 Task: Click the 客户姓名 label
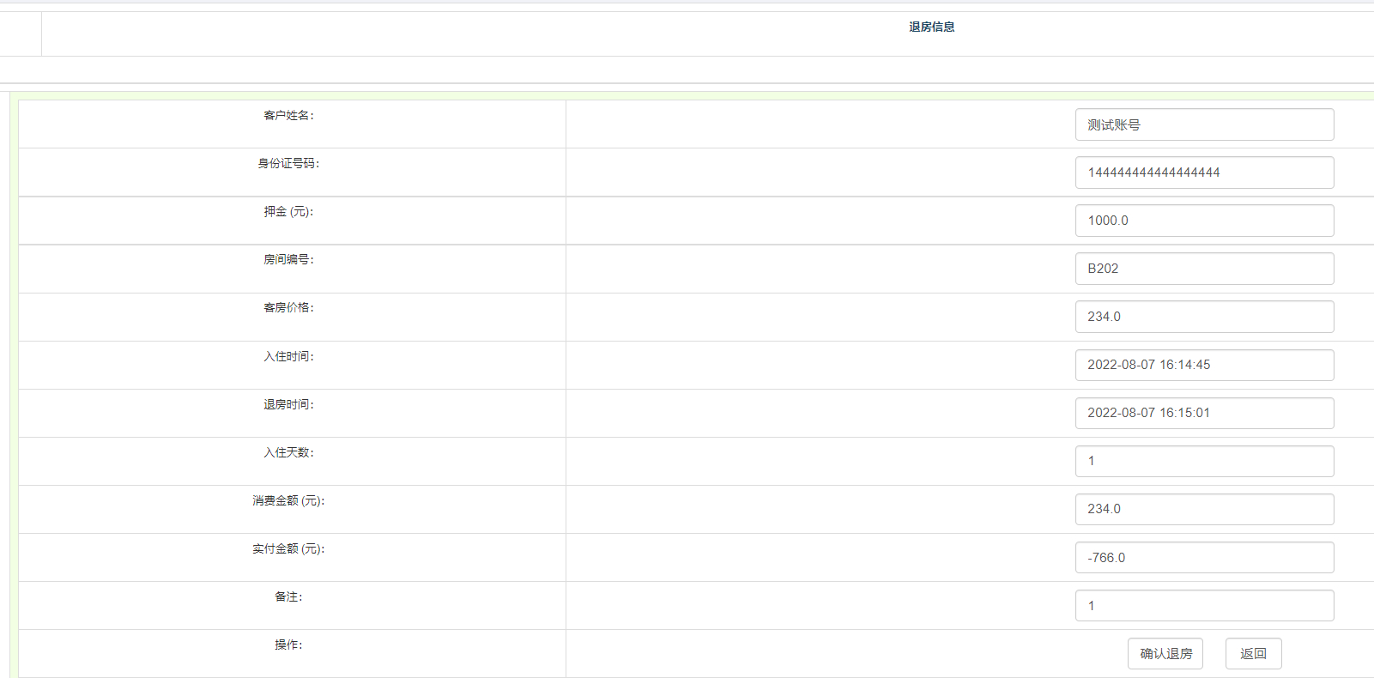pyautogui.click(x=289, y=115)
